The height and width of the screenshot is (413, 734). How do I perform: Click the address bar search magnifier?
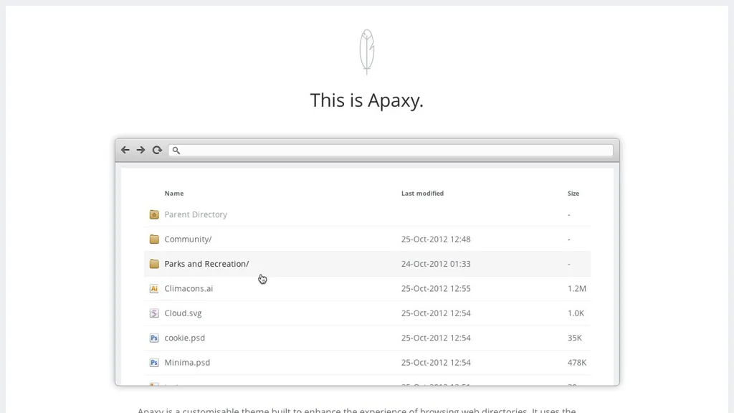pyautogui.click(x=176, y=151)
